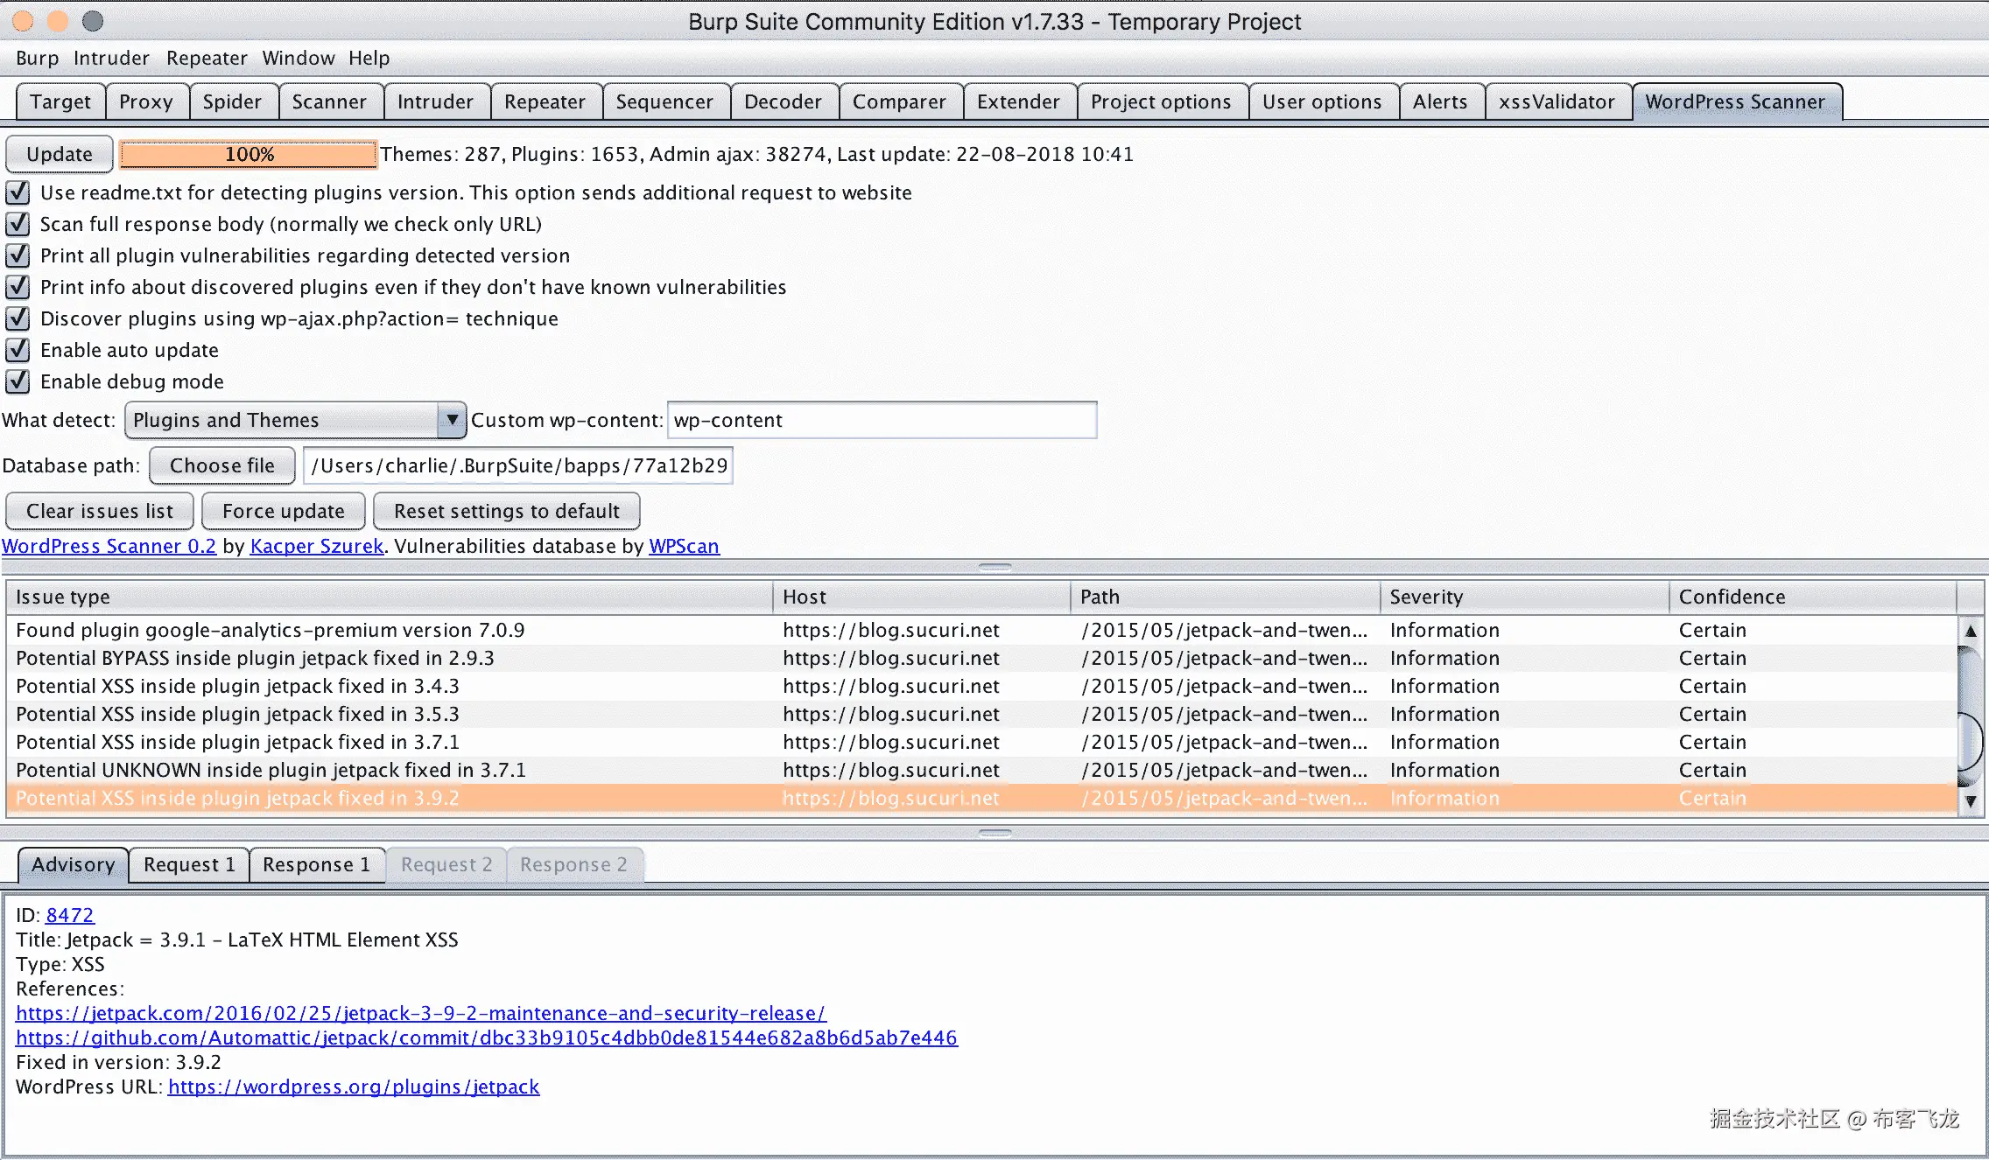Screen dimensions: 1989x1160
Task: Toggle 'Enable auto update' checkbox
Action: pos(18,350)
